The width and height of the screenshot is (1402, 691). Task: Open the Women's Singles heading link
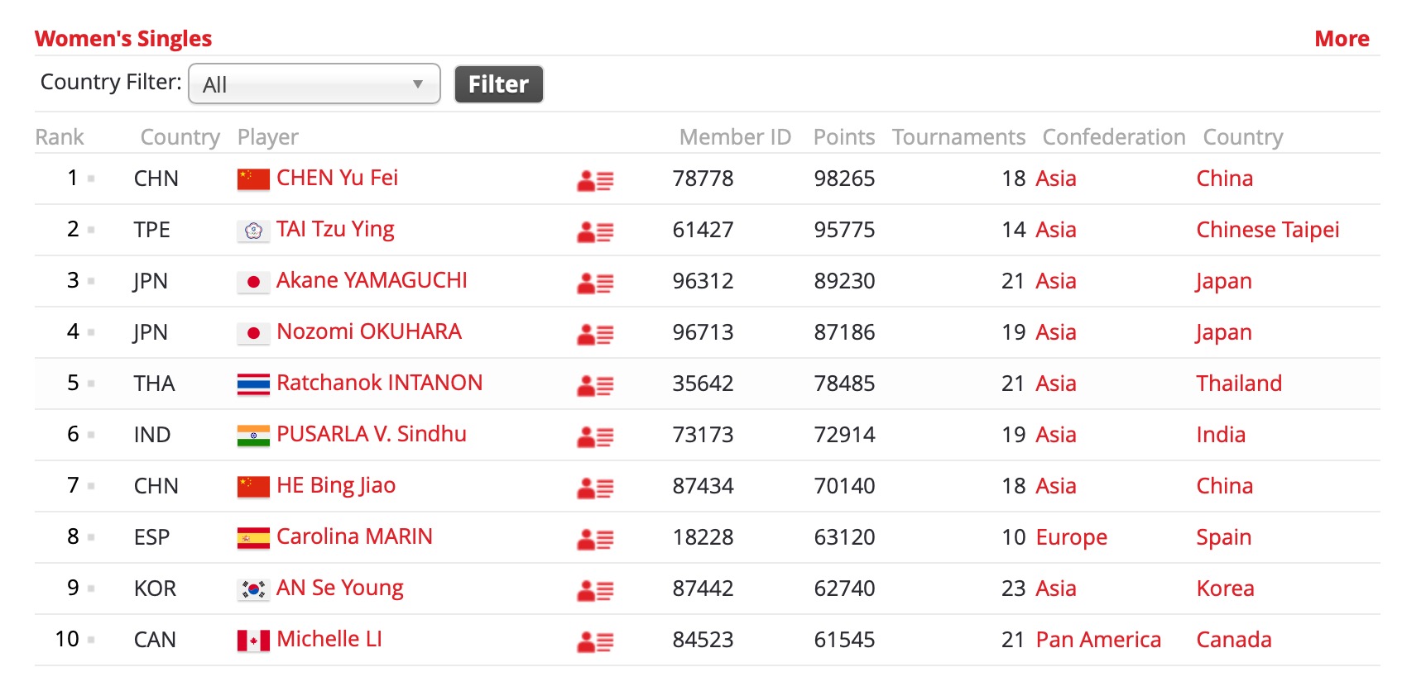(123, 39)
